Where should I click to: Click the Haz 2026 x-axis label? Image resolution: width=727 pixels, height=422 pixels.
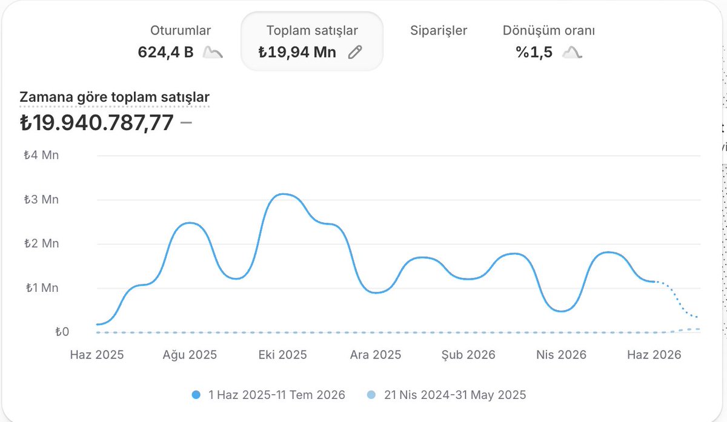click(x=654, y=355)
